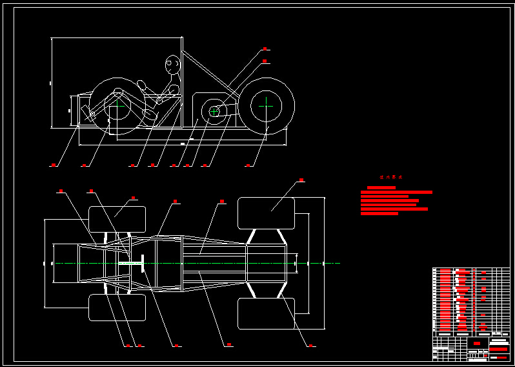
Task: Select the upper-right tire in the top view
Action: pyautogui.click(x=266, y=213)
